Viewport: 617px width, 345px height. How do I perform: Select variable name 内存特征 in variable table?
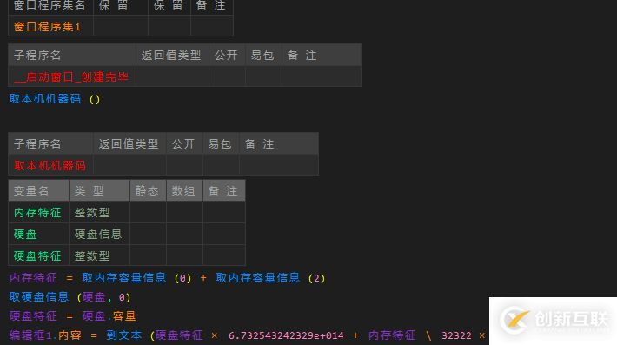(37, 213)
